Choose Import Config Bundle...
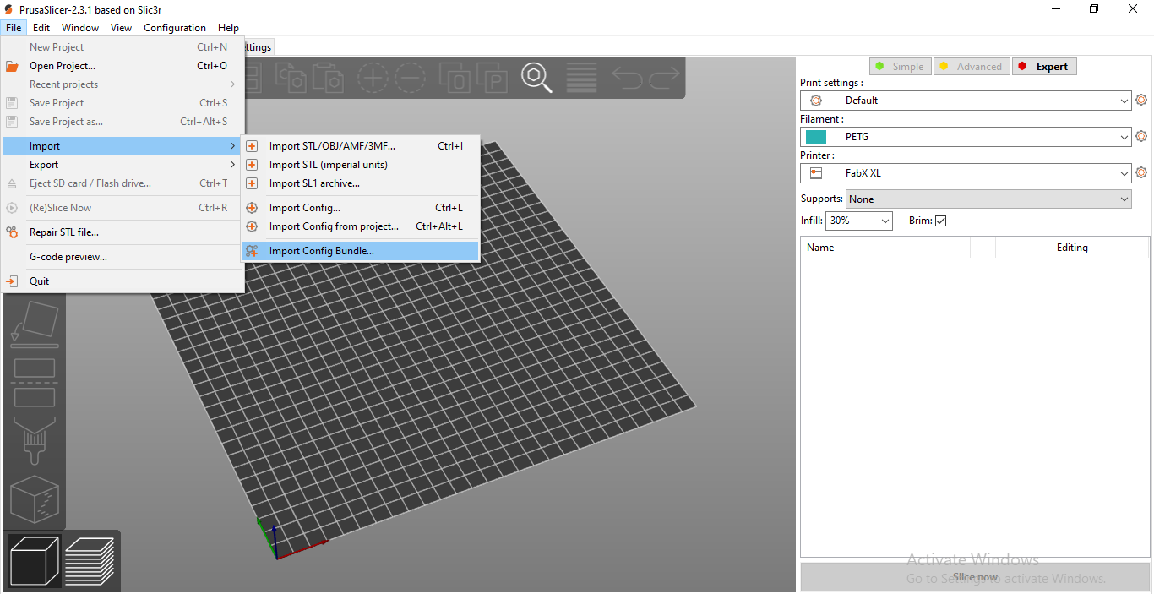1154x594 pixels. (x=361, y=251)
